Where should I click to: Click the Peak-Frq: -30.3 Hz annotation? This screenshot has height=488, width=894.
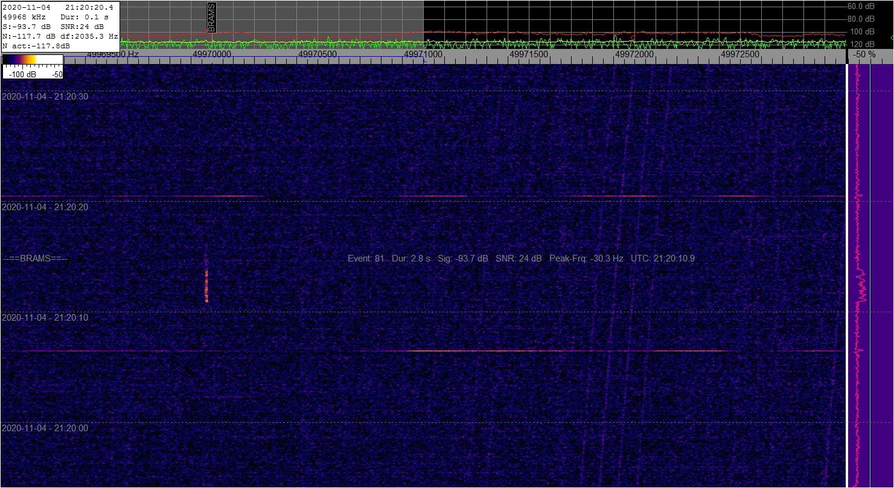pos(586,258)
